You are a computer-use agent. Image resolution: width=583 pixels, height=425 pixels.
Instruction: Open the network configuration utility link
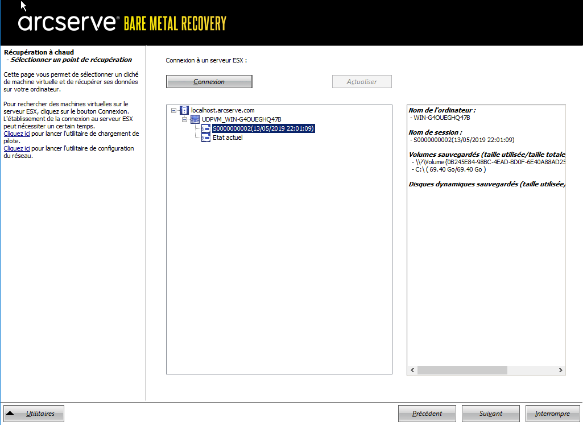(16, 148)
